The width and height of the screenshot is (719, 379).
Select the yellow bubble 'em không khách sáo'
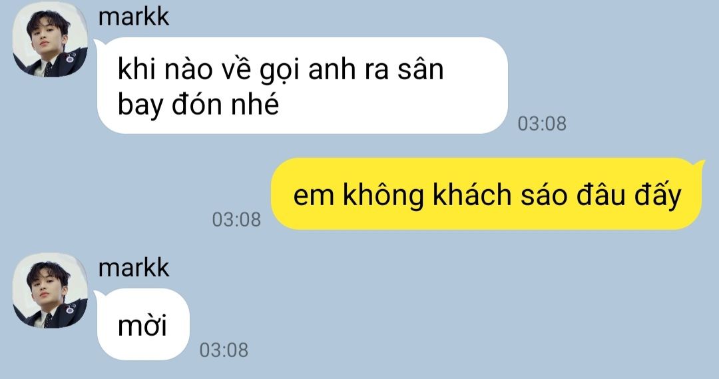pos(487,194)
